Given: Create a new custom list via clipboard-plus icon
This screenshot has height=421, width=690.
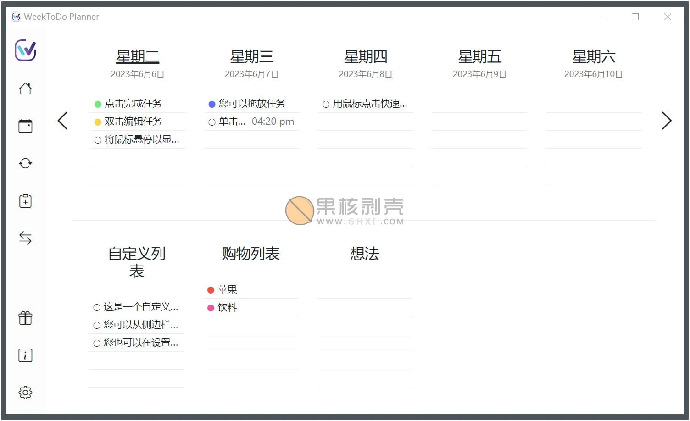Looking at the screenshot, I should coord(25,200).
